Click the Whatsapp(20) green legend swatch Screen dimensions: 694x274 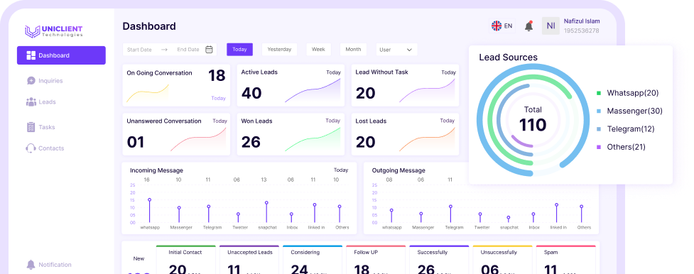[x=599, y=93]
